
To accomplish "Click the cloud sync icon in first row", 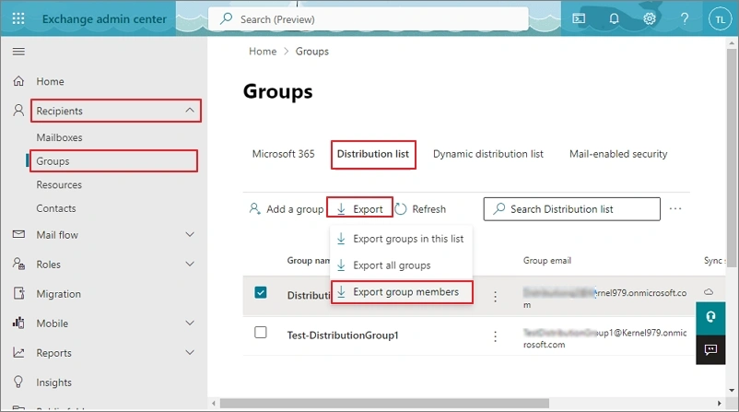I will pos(709,292).
